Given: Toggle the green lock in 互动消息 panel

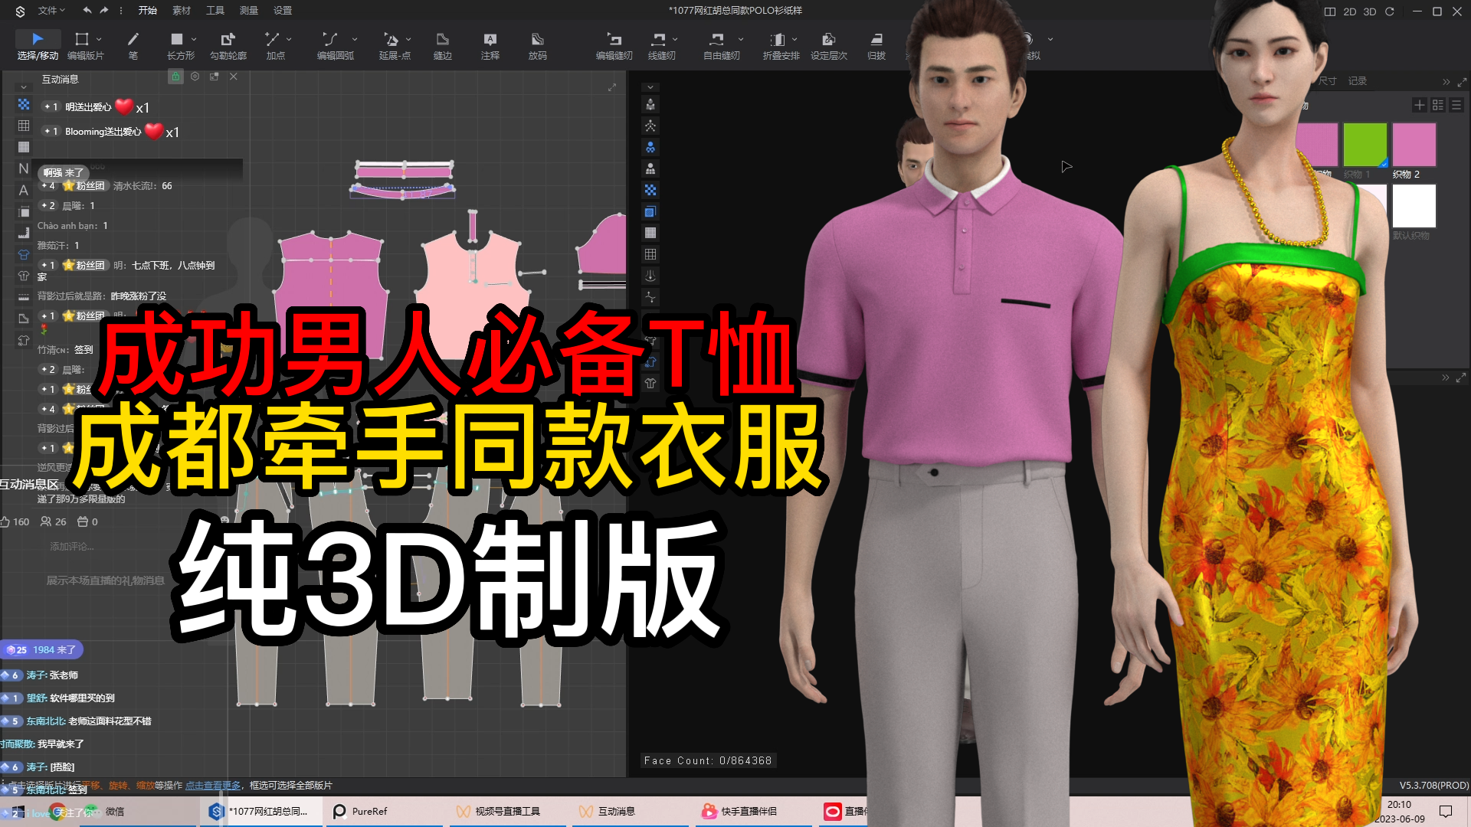Looking at the screenshot, I should tap(175, 77).
